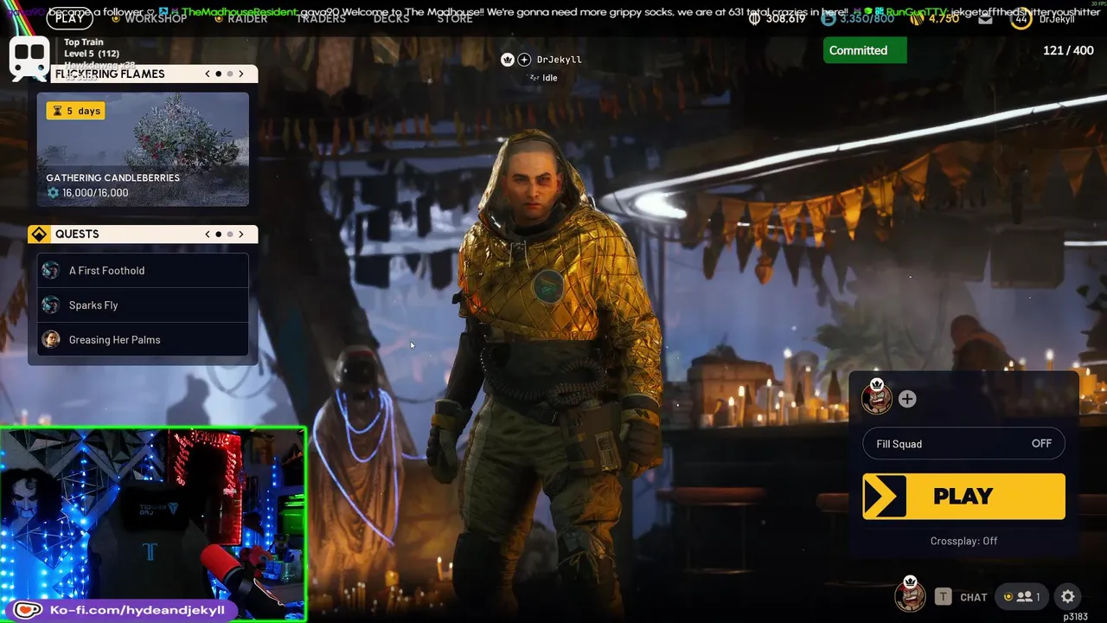The width and height of the screenshot is (1107, 623).
Task: Click the plus icon beside DrJekyll nameplate
Action: pos(524,60)
